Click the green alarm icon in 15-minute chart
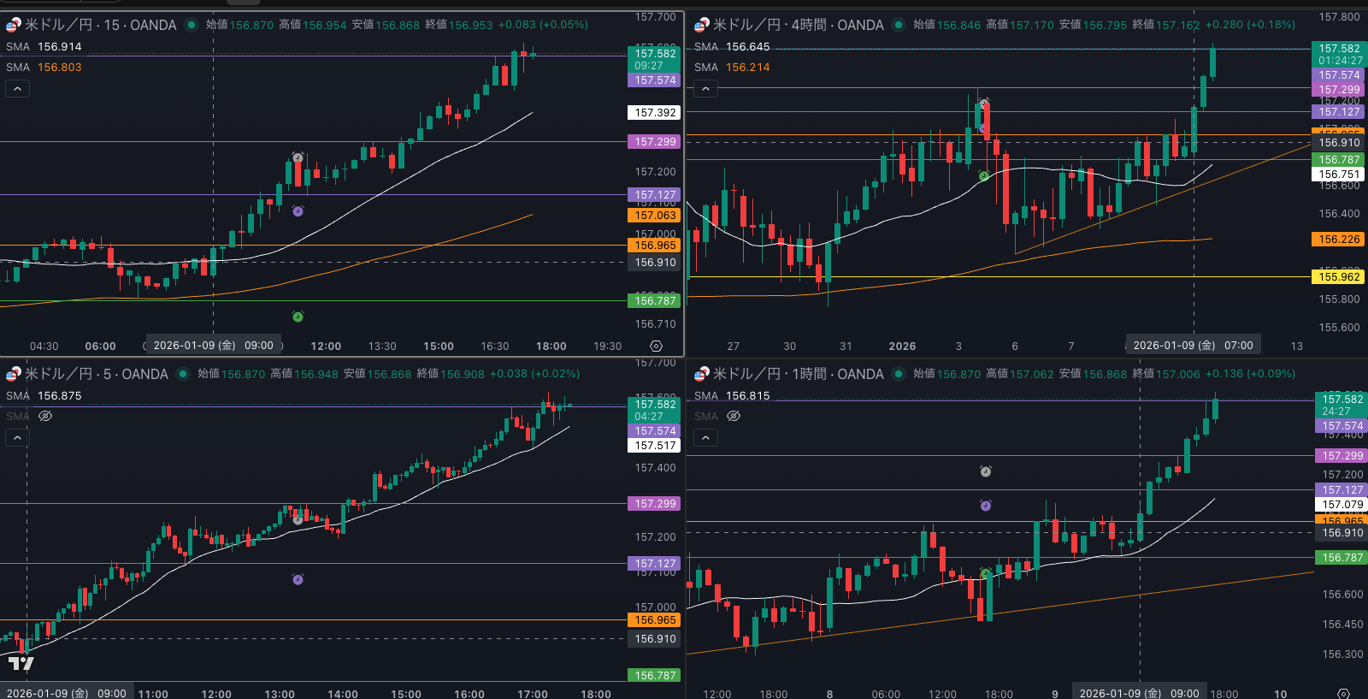The image size is (1368, 699). click(298, 317)
